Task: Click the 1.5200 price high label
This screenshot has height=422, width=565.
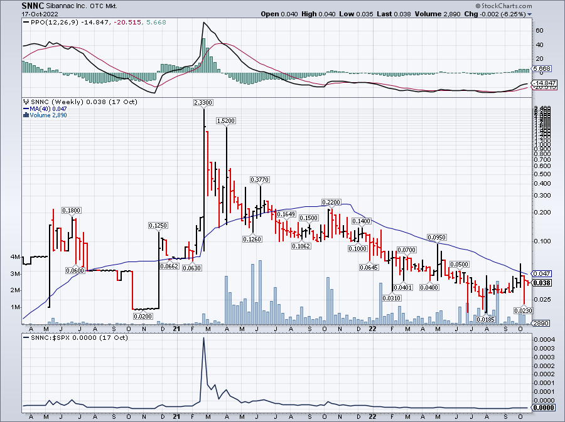Action: tap(226, 121)
